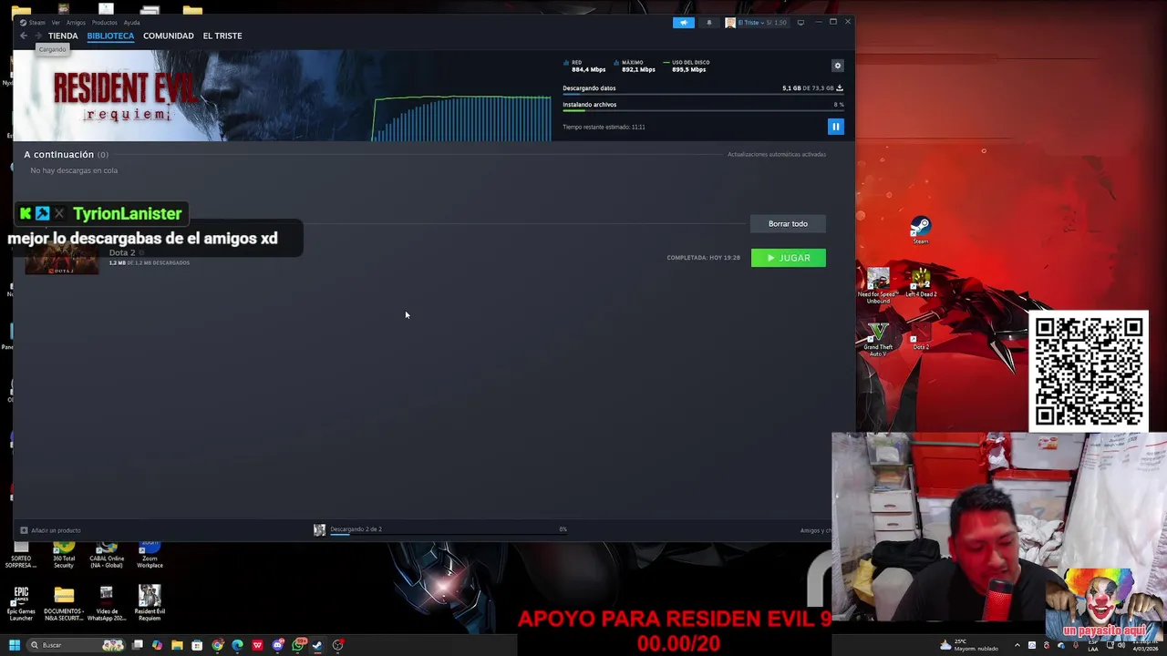Expand the El Triste account dropdown
The image size is (1167, 656).
(x=756, y=22)
